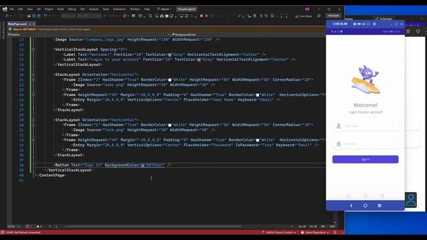Click Add to Source Control
Image resolution: width=427 pixels, height=240 pixels.
279,233
